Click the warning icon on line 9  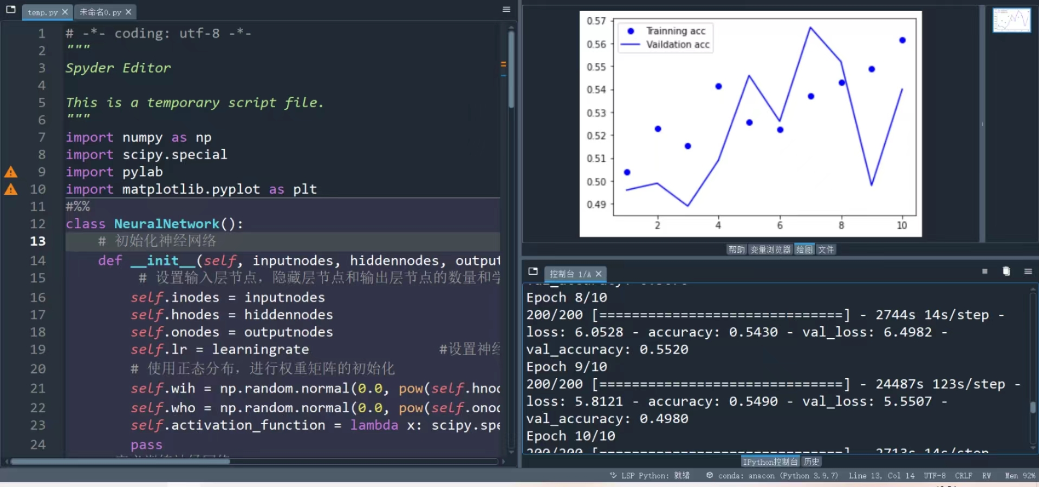pyautogui.click(x=11, y=172)
